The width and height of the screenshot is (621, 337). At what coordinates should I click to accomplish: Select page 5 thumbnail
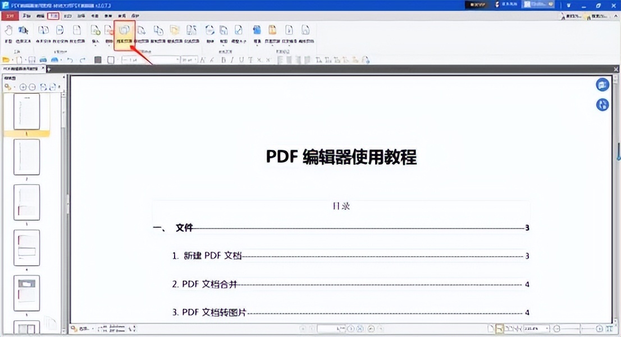(26, 293)
